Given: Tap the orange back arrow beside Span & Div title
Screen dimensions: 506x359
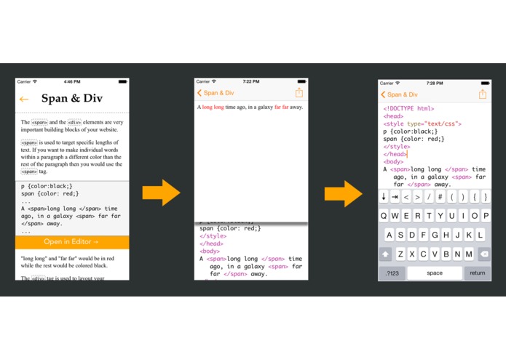Looking at the screenshot, I should [x=24, y=99].
